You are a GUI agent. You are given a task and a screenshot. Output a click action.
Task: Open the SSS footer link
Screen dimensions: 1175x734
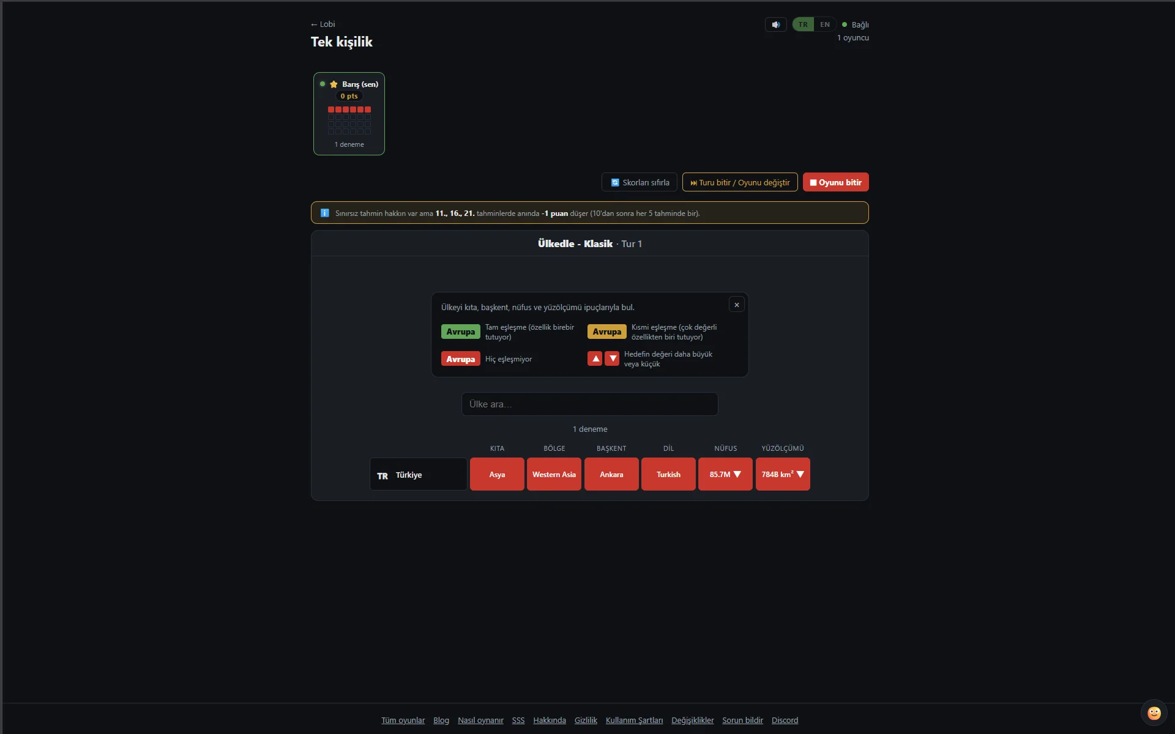518,721
